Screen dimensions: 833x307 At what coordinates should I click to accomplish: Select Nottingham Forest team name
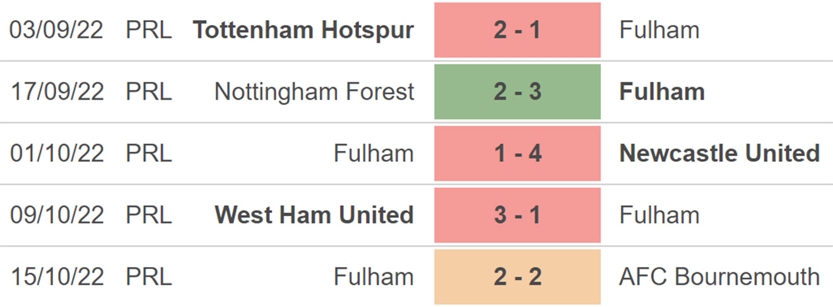tap(314, 92)
